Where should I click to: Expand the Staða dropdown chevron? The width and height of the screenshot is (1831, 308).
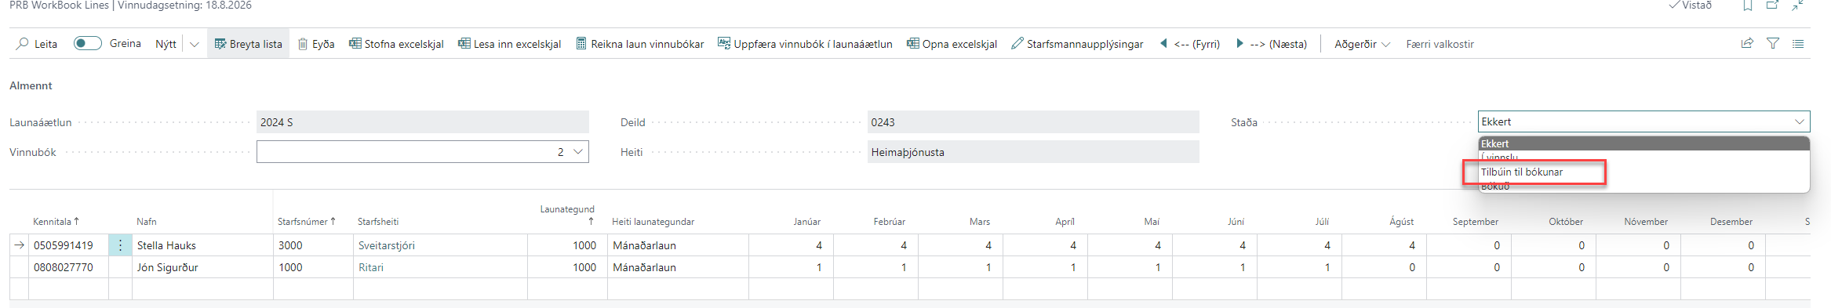pos(1800,121)
